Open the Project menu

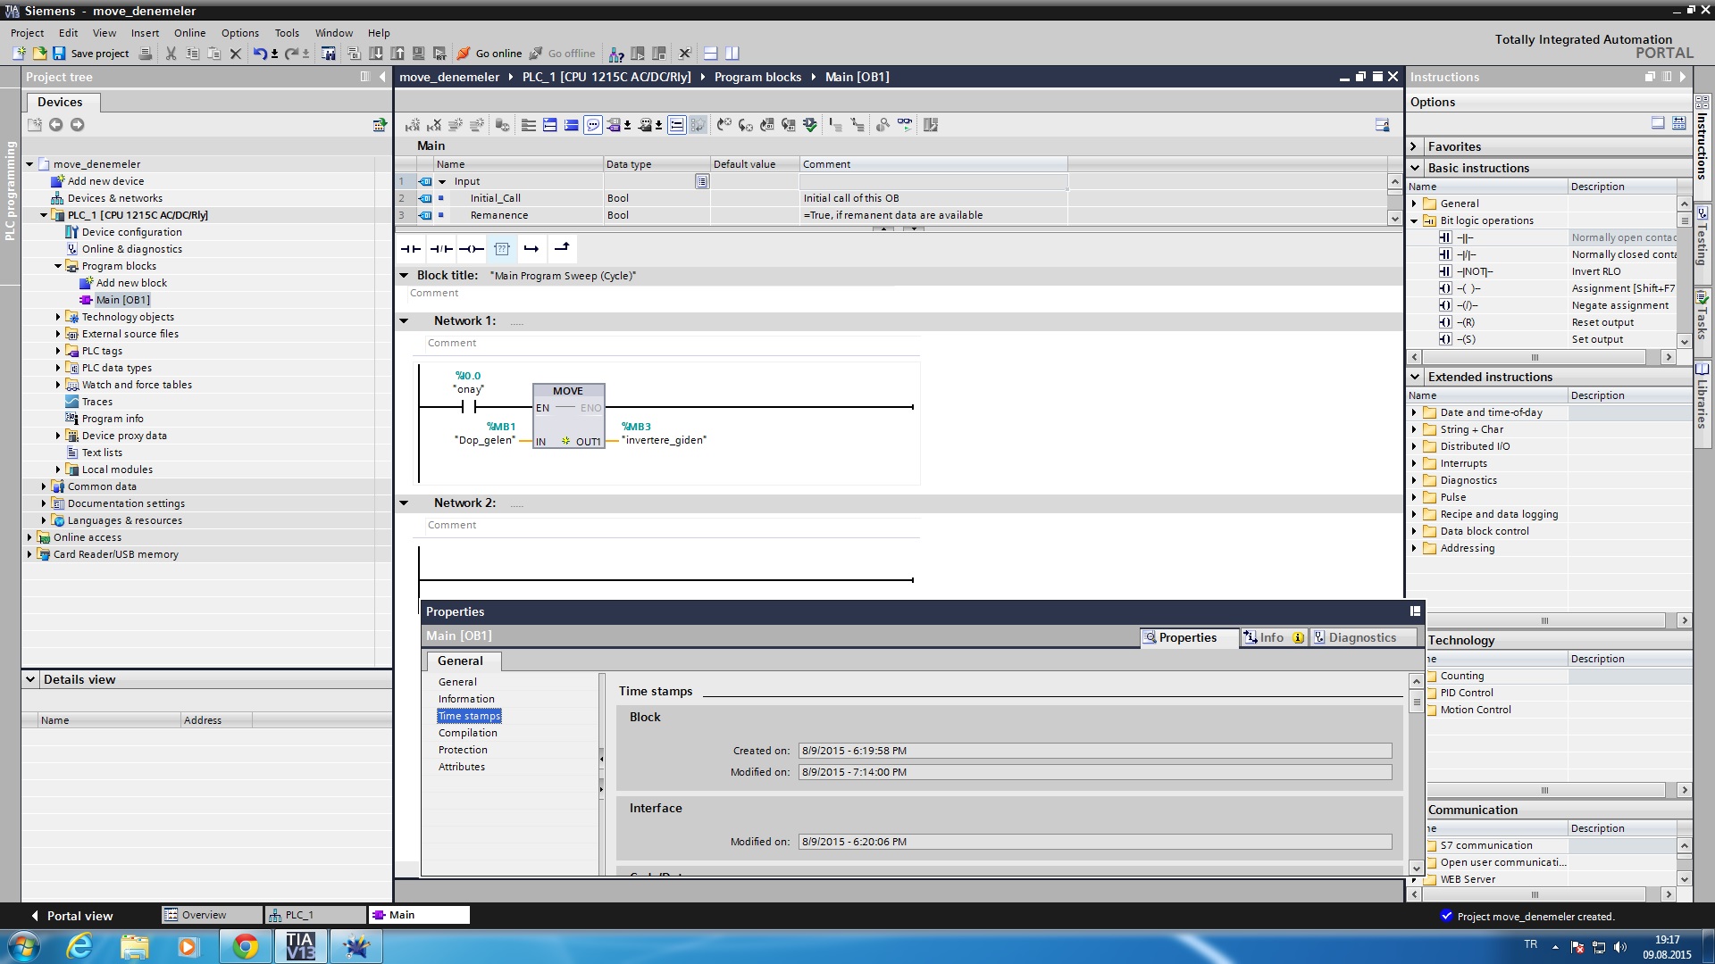coord(27,33)
